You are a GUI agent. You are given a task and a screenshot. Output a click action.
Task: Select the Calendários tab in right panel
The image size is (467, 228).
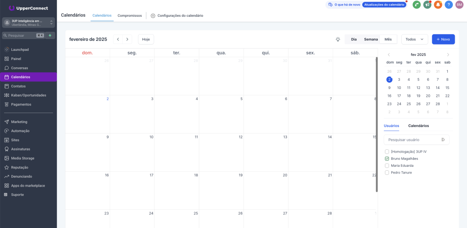[418, 126]
